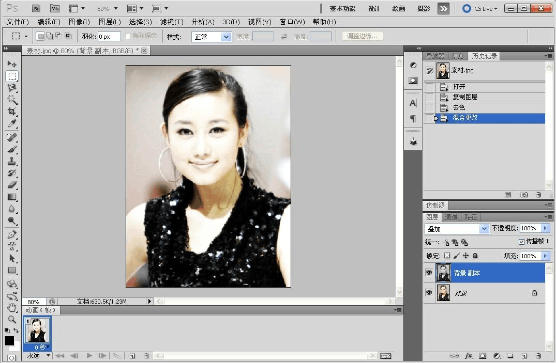The width and height of the screenshot is (556, 363).
Task: Toggle the 消除锯齿 checkbox
Action: pos(128,36)
